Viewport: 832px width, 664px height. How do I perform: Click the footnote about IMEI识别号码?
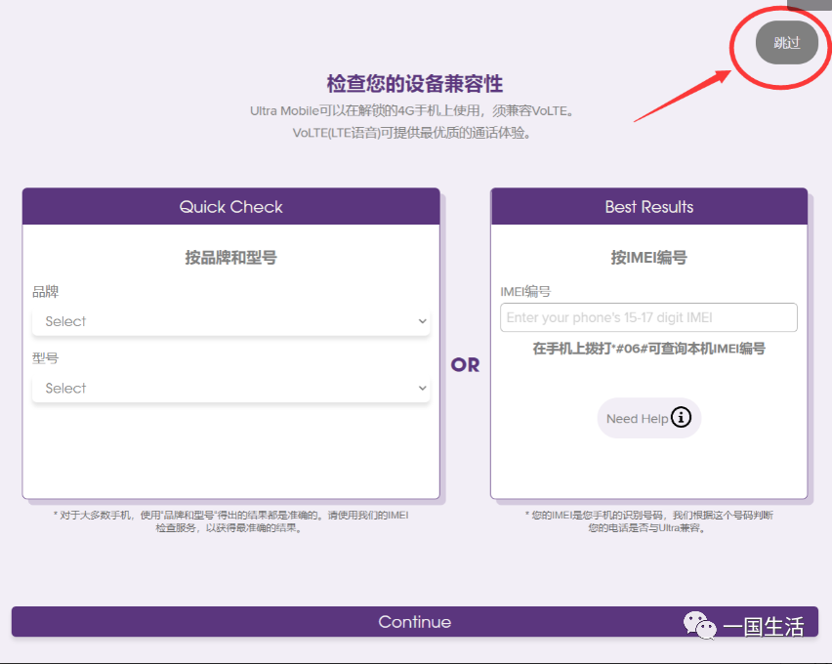pyautogui.click(x=649, y=521)
